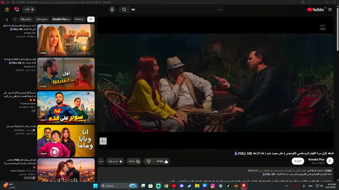The image size is (339, 190).
Task: Open File Explorer from the taskbar
Action: (x=197, y=186)
